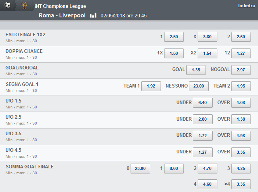Screen dimensions: 258x192
Task: Pick NESSUNO first goal odds 23.00
Action: click(x=199, y=86)
